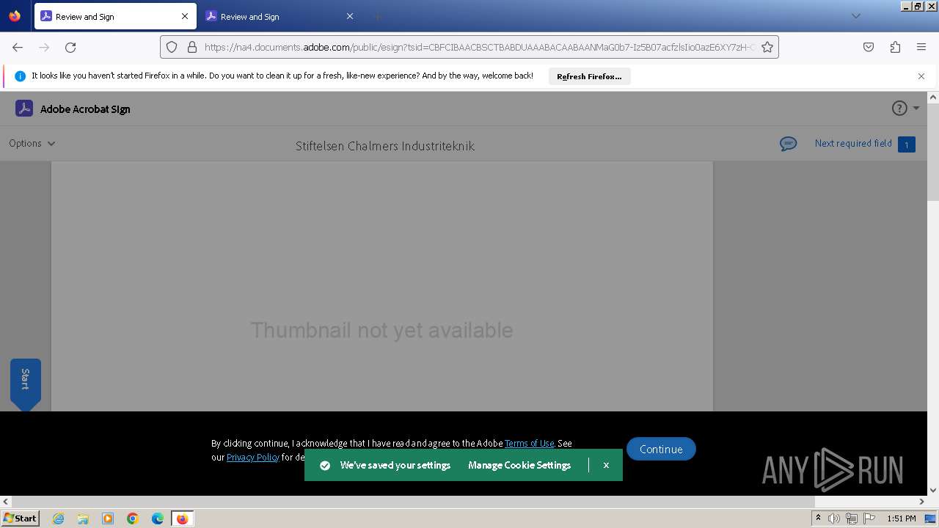This screenshot has width=939, height=528.
Task: Click the taskbar clock 1:51 PM
Action: click(x=902, y=518)
